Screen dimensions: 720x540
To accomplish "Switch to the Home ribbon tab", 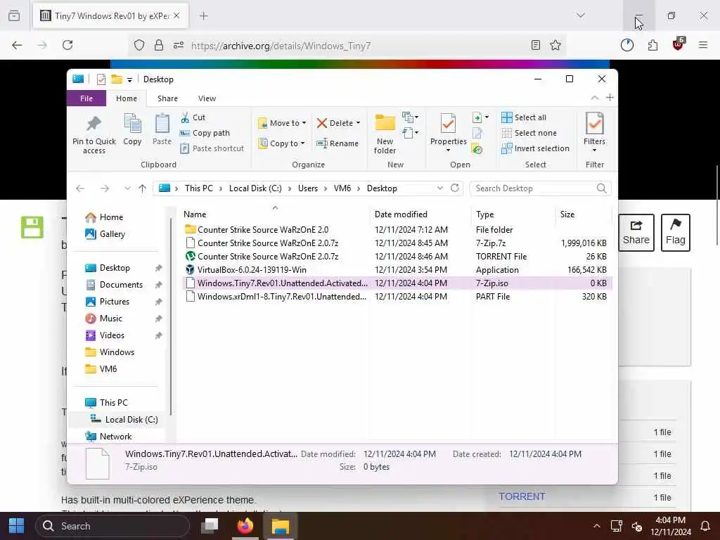I will (x=127, y=98).
